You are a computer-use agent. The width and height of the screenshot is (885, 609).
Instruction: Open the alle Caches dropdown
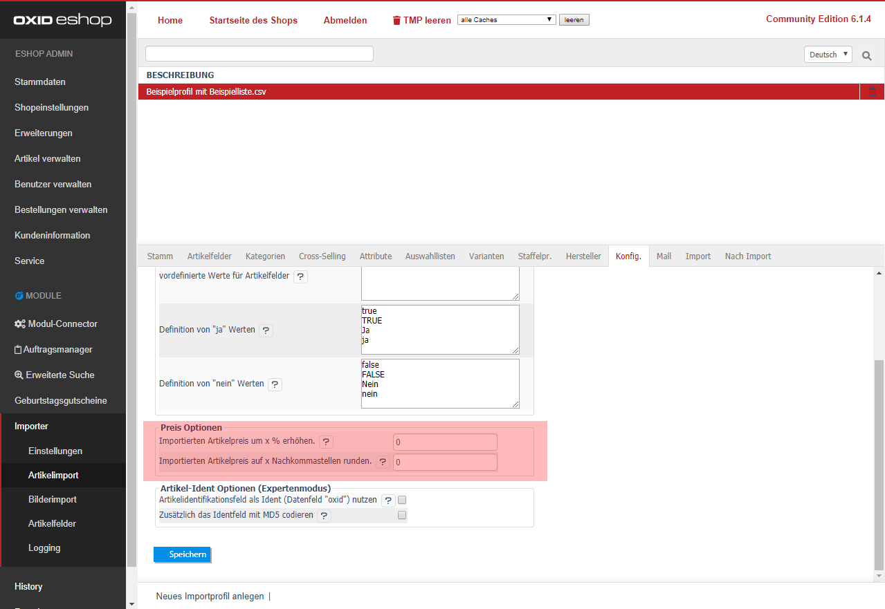coord(507,20)
